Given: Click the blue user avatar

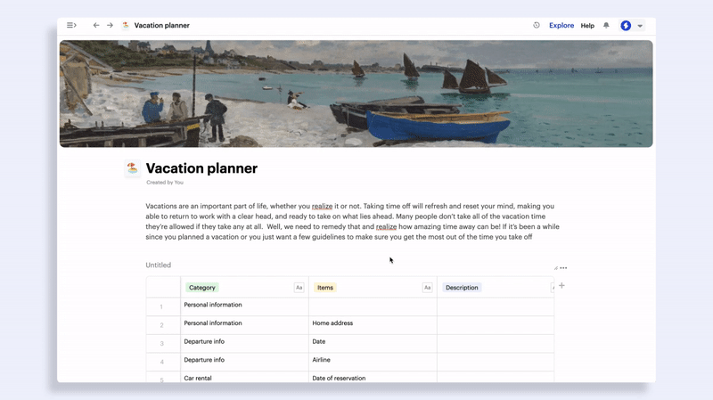Looking at the screenshot, I should point(626,26).
